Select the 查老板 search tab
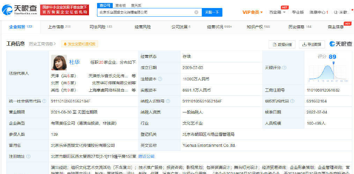354x174 pixels. [120, 6]
